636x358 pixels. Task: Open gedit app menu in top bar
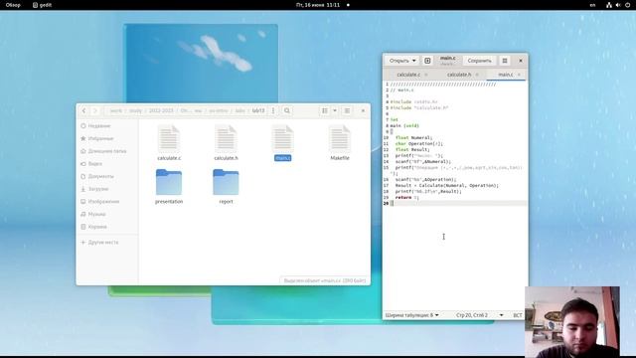(42, 5)
